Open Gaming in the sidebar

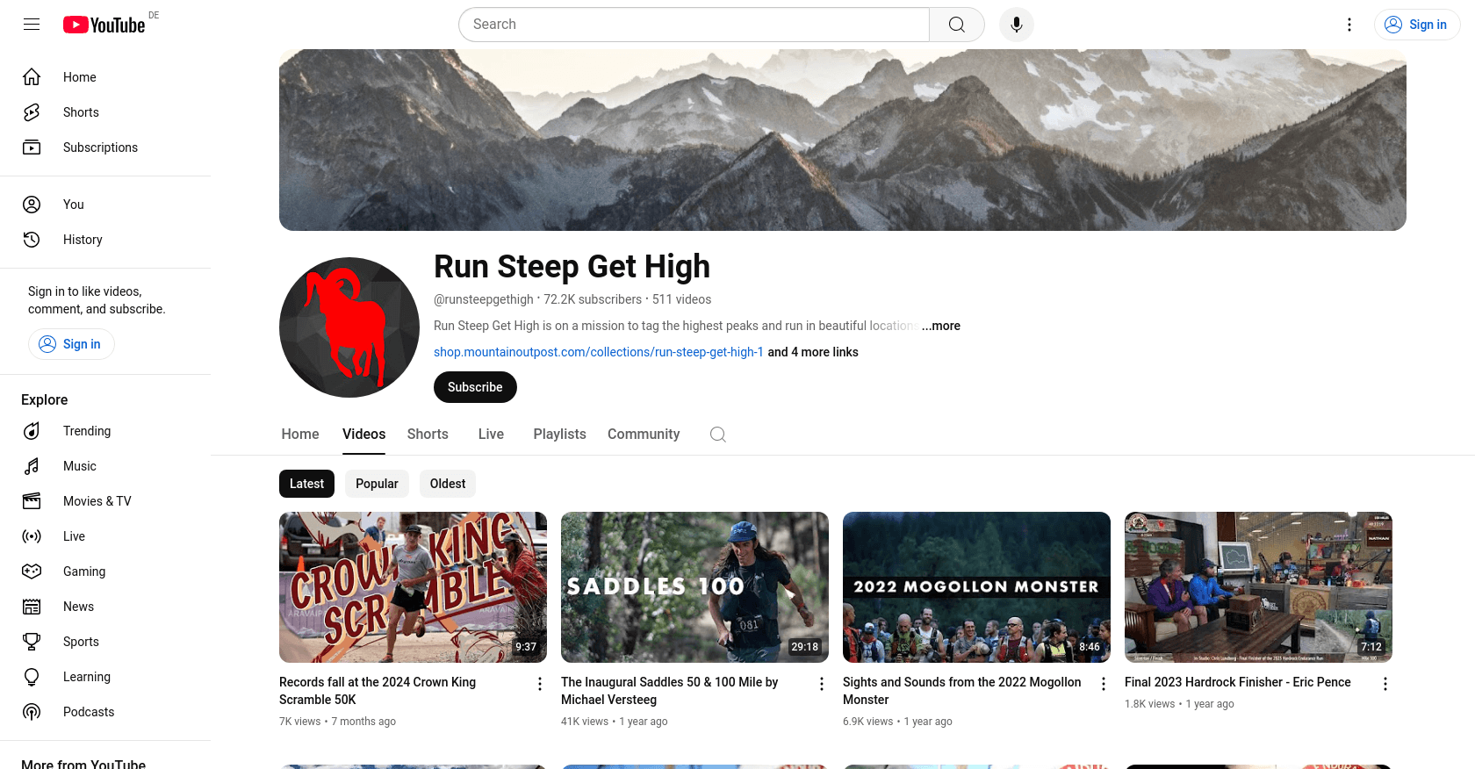(84, 571)
